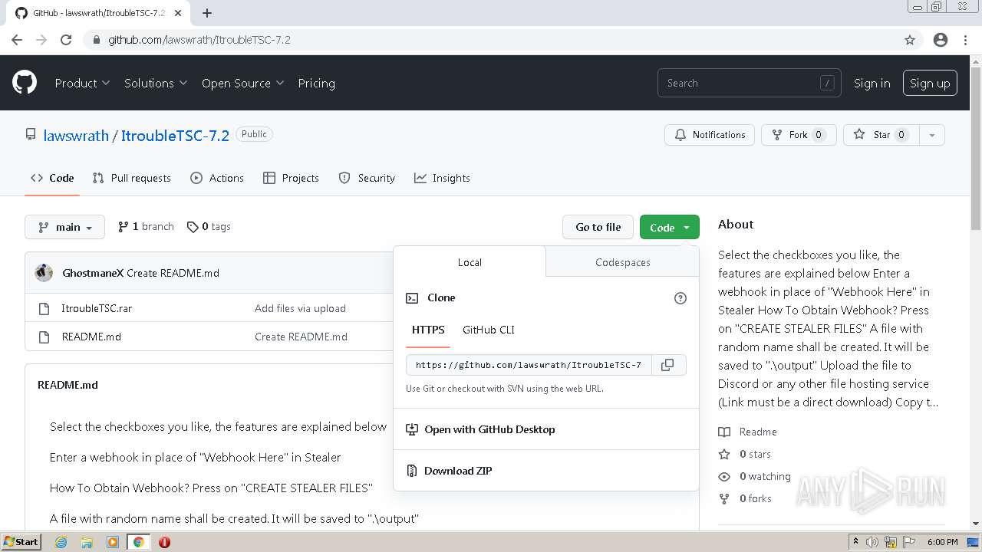
Task: Click the ItroubleTSC.rar file icon
Action: pyautogui.click(x=44, y=309)
